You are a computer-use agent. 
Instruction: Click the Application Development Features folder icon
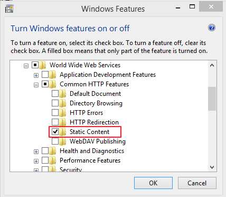coord(52,75)
